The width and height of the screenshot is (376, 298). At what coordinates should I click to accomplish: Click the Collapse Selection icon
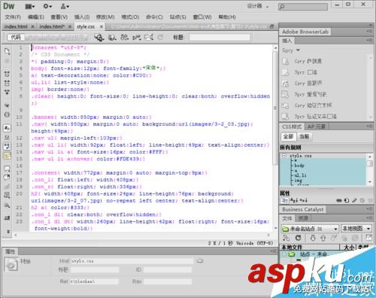pos(7,83)
